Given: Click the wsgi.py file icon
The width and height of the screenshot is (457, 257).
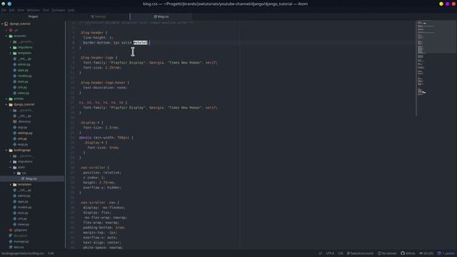Looking at the screenshot, I should [x=15, y=144].
